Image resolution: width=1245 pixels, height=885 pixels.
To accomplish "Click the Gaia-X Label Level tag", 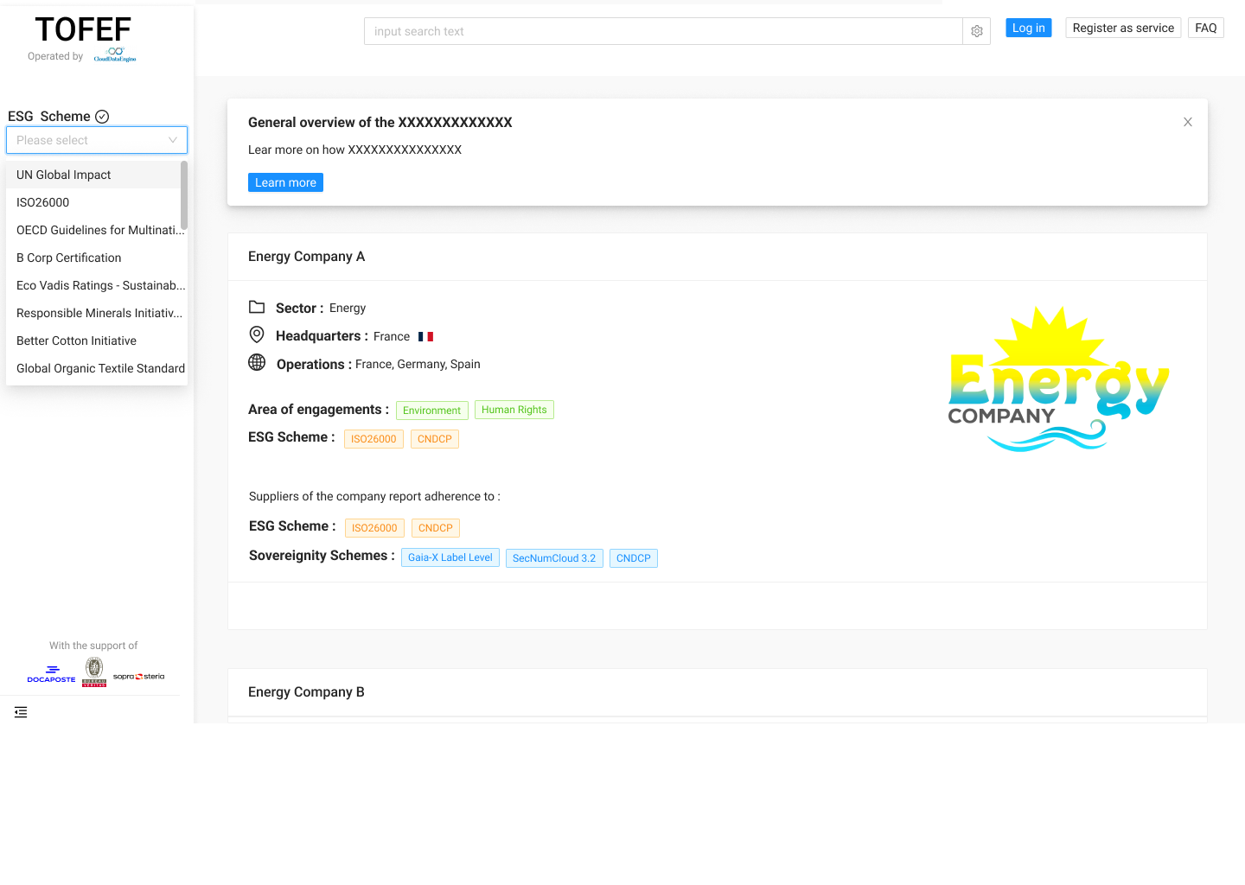I will [x=450, y=557].
